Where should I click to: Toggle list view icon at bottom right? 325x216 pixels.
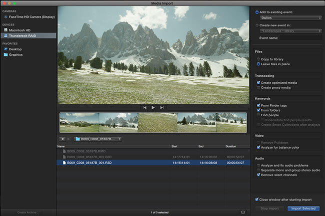coord(243,212)
